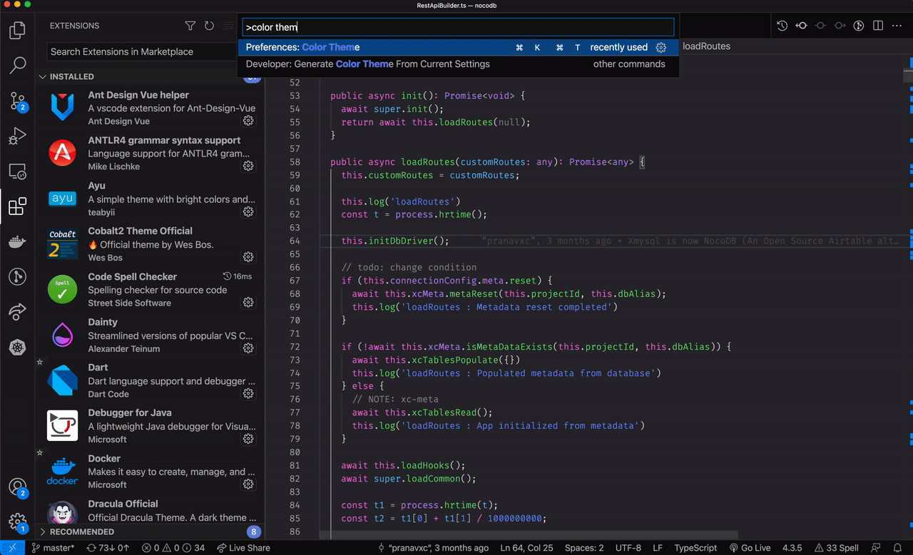
Task: Change end of line sequence LF
Action: point(658,548)
